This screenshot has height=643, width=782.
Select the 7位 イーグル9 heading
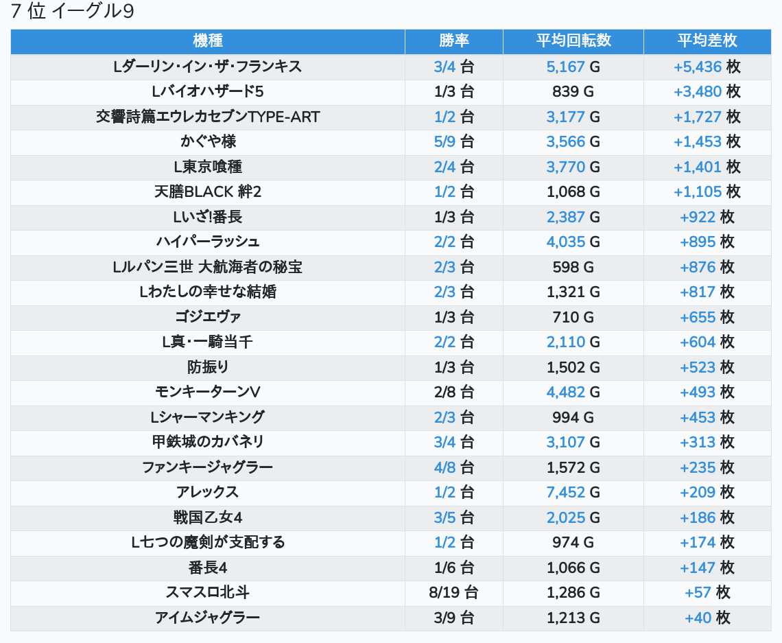pos(72,11)
